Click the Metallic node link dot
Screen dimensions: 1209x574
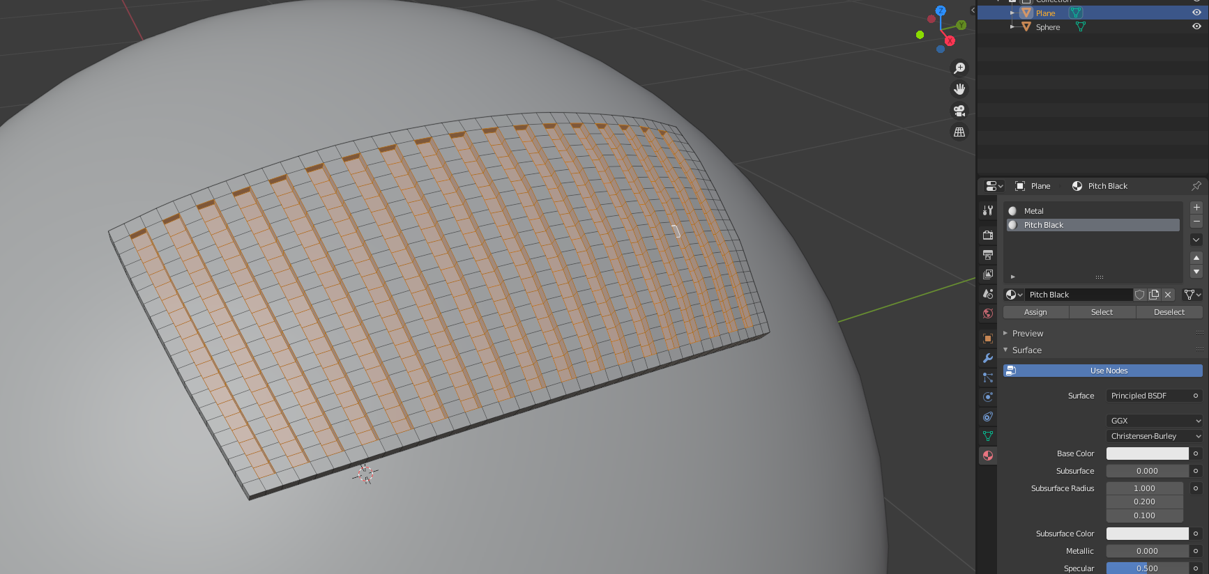pos(1196,551)
